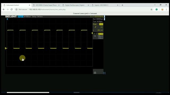
Task: Click the green browser extension icon
Action: click(x=156, y=9)
